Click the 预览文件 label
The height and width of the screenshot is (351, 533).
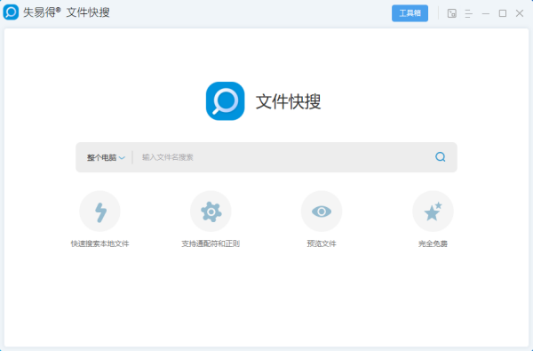[322, 243]
